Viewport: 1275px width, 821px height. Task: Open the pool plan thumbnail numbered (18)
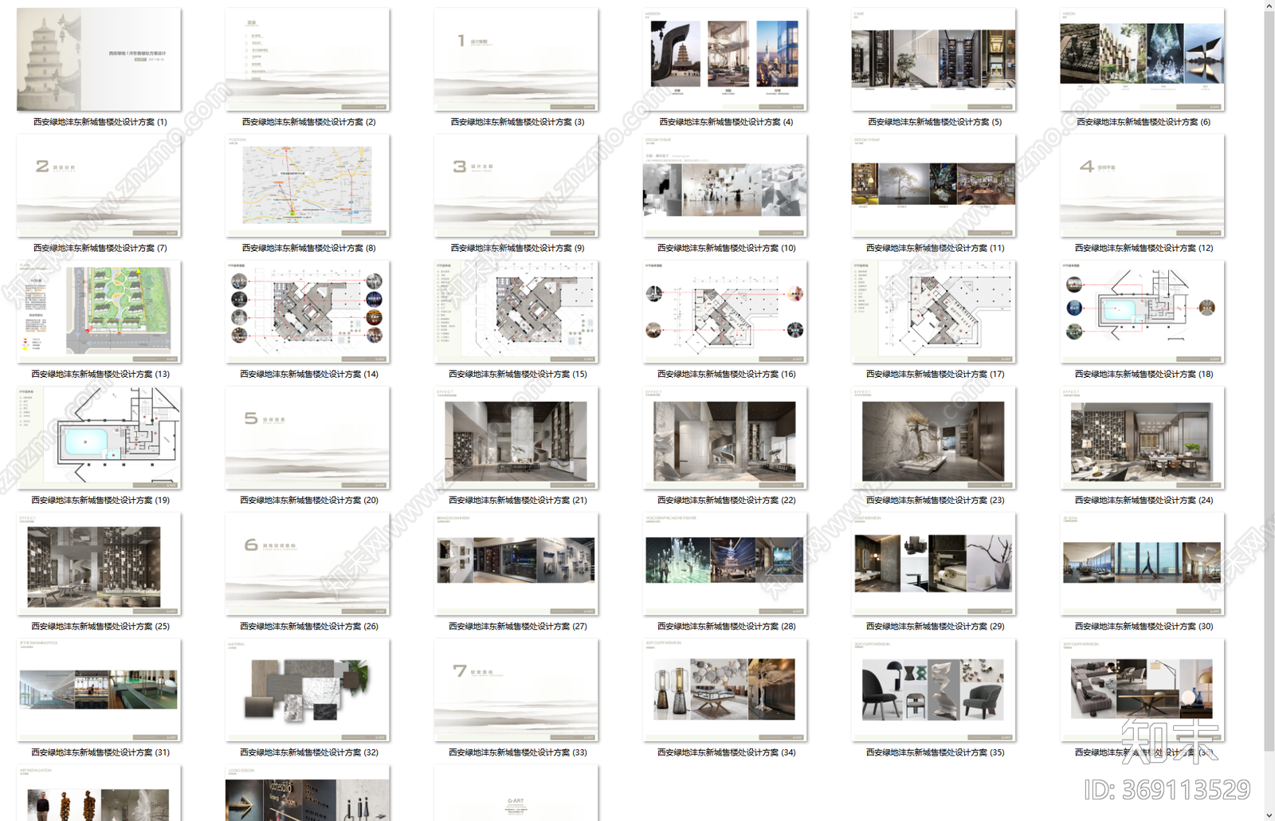click(1143, 312)
